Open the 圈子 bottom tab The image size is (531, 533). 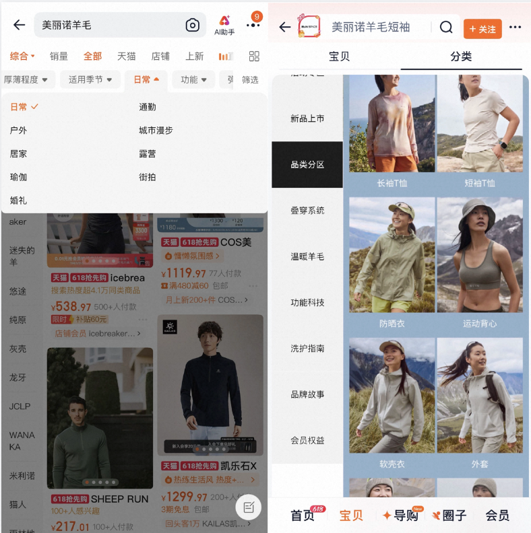coord(449,516)
